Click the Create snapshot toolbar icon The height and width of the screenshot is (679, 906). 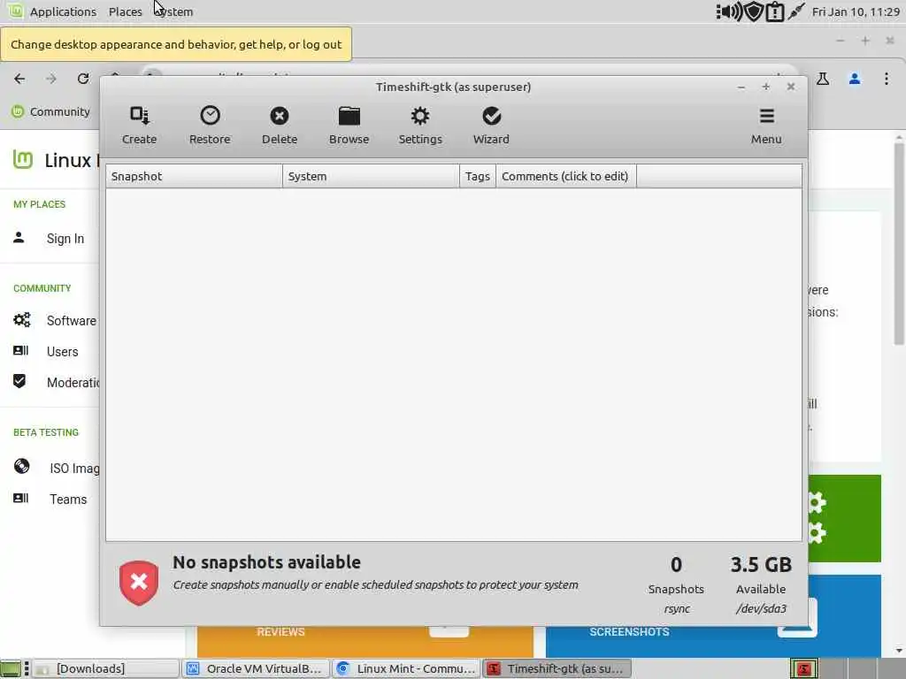(x=139, y=116)
